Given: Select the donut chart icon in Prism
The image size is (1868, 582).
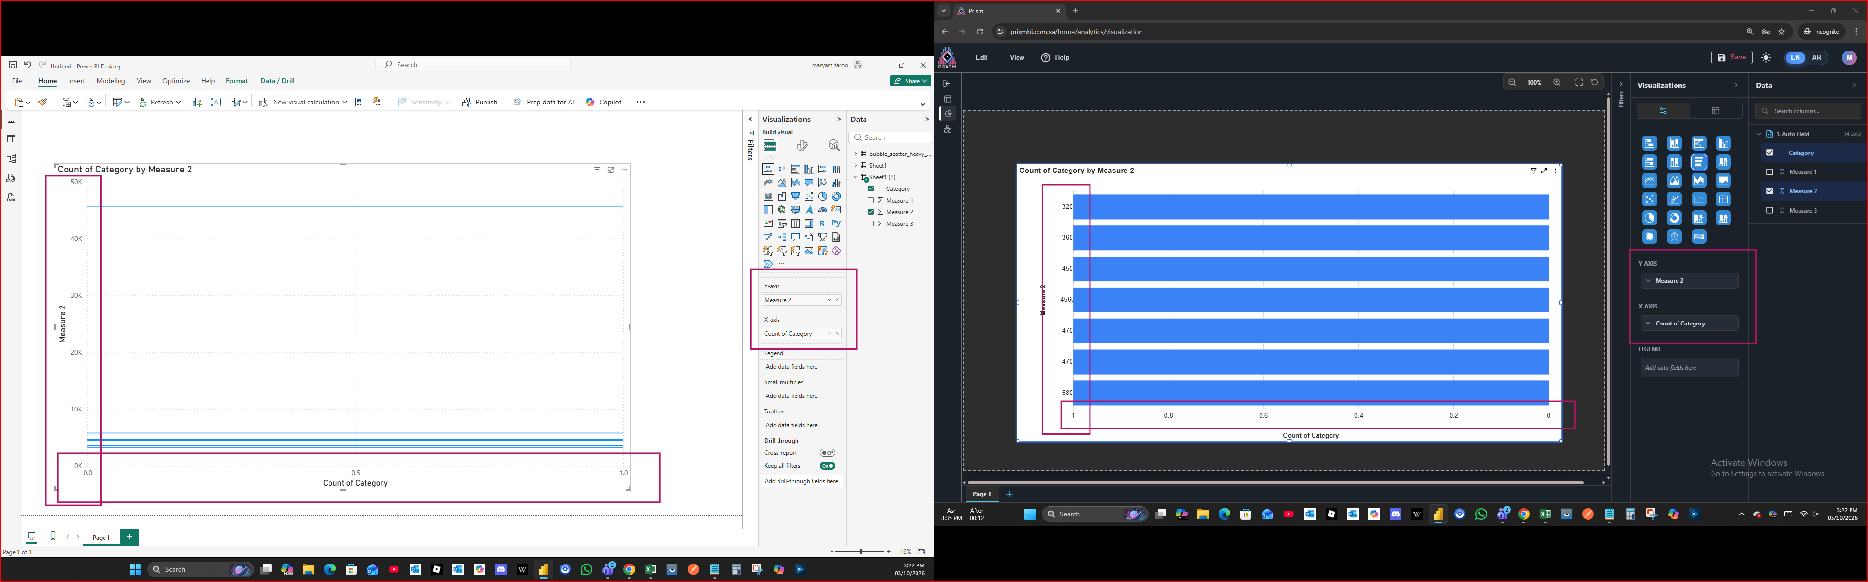Looking at the screenshot, I should point(1674,218).
